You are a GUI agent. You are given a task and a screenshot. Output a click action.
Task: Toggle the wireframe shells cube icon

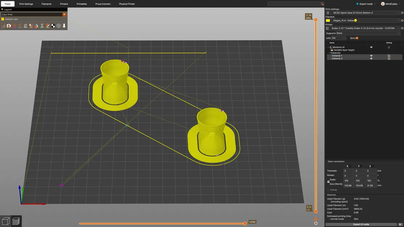(x=59, y=26)
